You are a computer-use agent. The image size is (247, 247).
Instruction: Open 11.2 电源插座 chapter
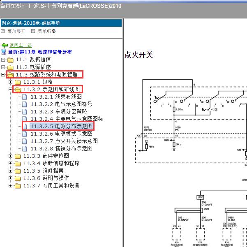[x=33, y=67]
